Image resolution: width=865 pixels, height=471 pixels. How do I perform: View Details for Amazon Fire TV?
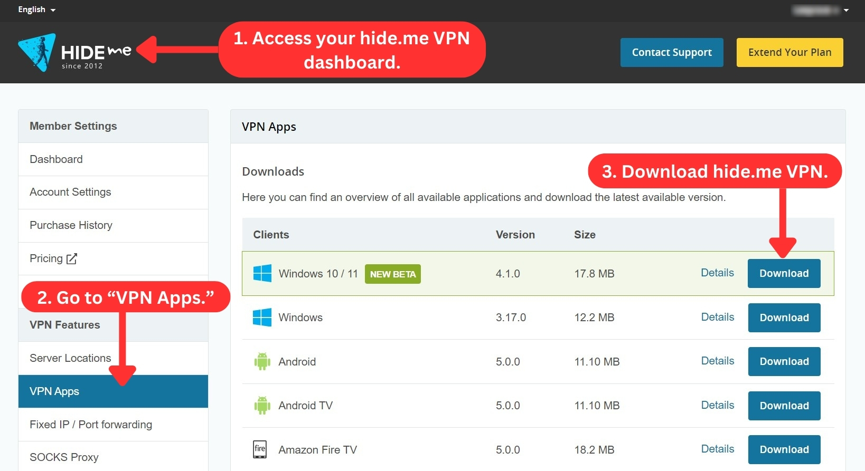pyautogui.click(x=718, y=449)
